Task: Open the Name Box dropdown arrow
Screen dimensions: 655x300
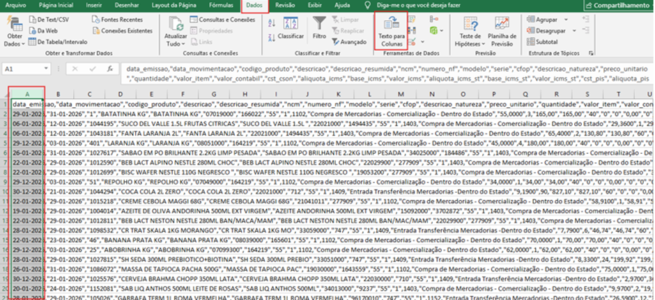Action: pos(45,69)
